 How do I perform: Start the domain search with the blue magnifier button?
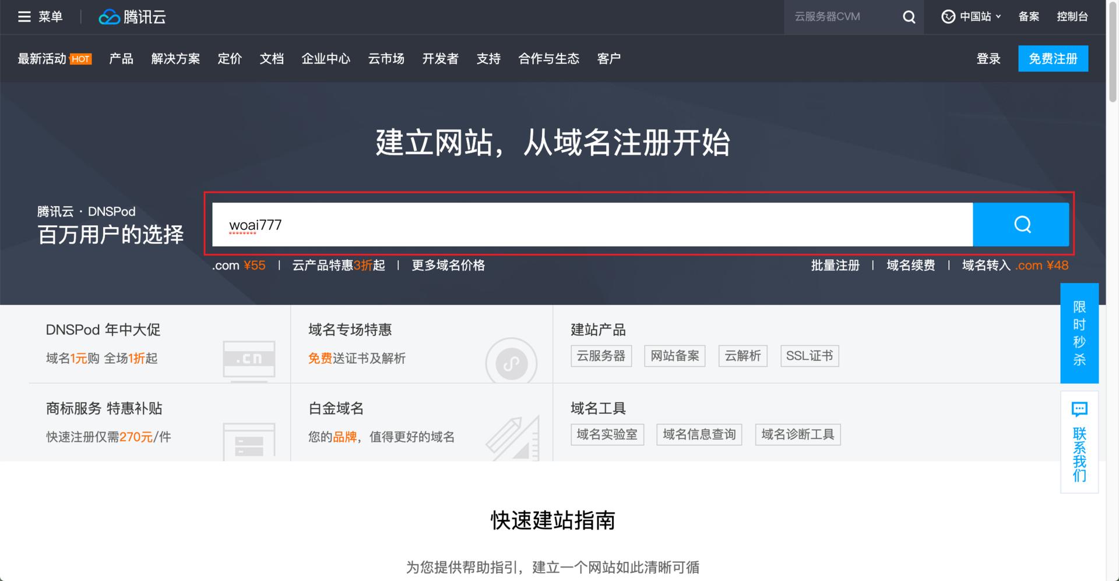(x=1022, y=224)
